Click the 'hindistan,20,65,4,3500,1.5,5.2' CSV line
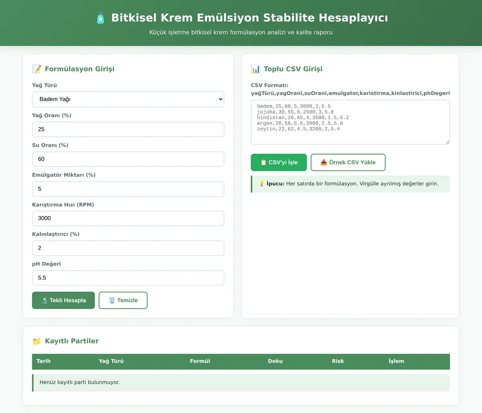 (x=303, y=118)
